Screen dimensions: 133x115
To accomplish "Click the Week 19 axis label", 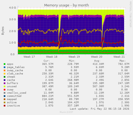I will coord(74,57).
